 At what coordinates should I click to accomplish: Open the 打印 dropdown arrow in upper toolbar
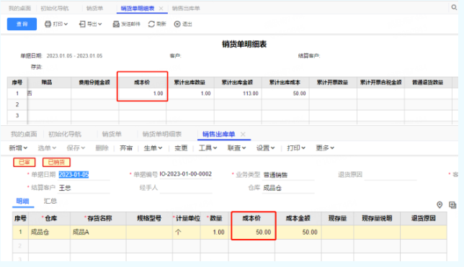pos(66,24)
